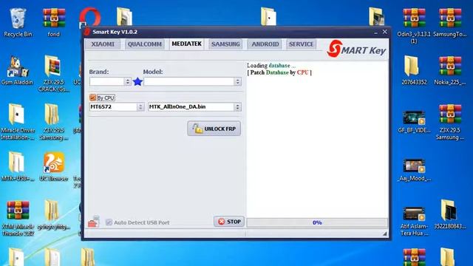Open the ANDROID tab

click(265, 44)
